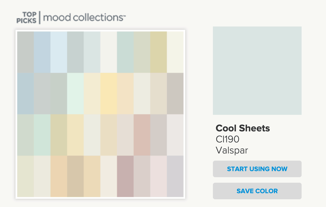Image resolution: width=326 pixels, height=207 pixels.
Task: Pick the dusty mauve swatch in bottom row
Action: coord(125,176)
